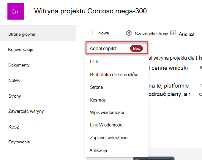Click the chart icon beside Analiza
Viewport: 202px width, 160px height.
tap(173, 33)
